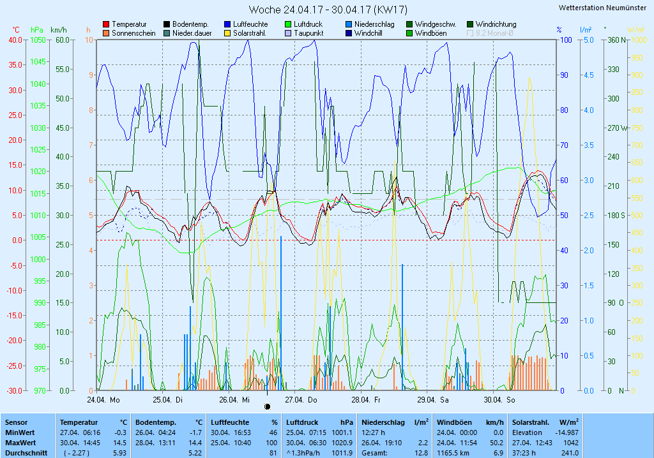The height and width of the screenshot is (458, 654).
Task: Toggle the Luftfeuchte legend square
Action: coord(227,25)
